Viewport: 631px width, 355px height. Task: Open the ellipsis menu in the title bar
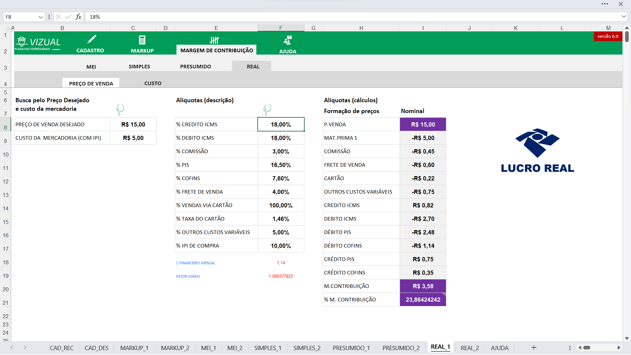[x=605, y=4]
